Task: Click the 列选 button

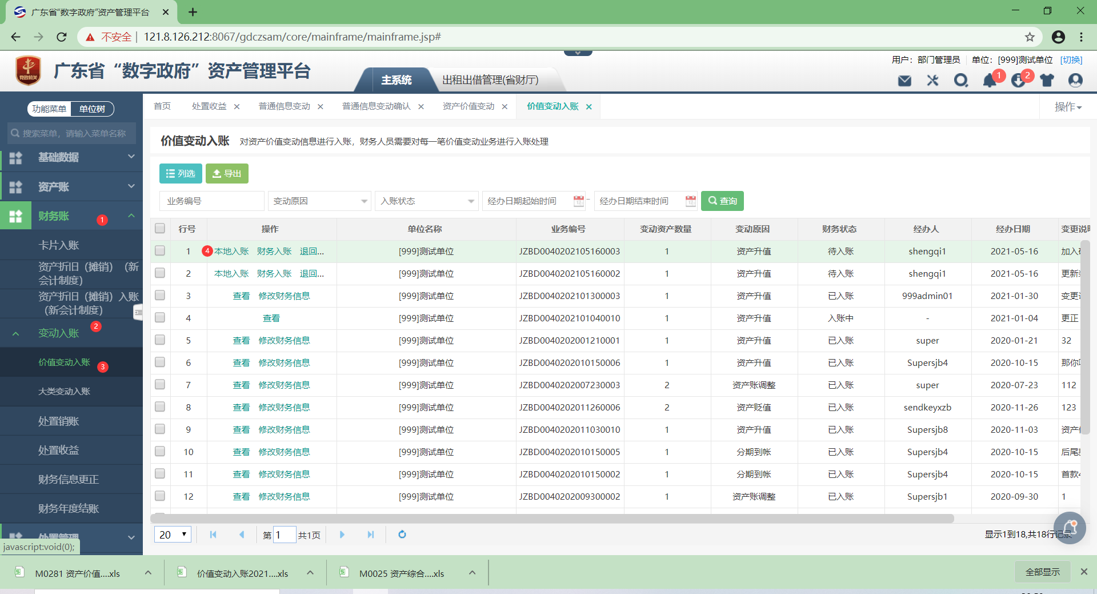Action: point(181,173)
